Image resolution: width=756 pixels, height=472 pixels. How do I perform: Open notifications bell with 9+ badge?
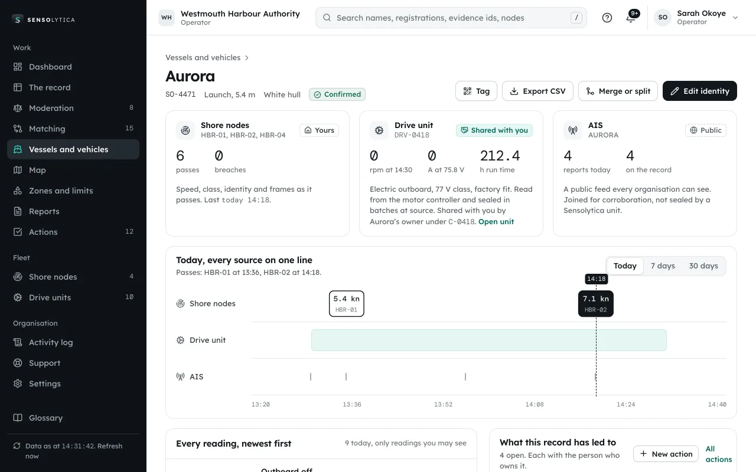click(631, 18)
